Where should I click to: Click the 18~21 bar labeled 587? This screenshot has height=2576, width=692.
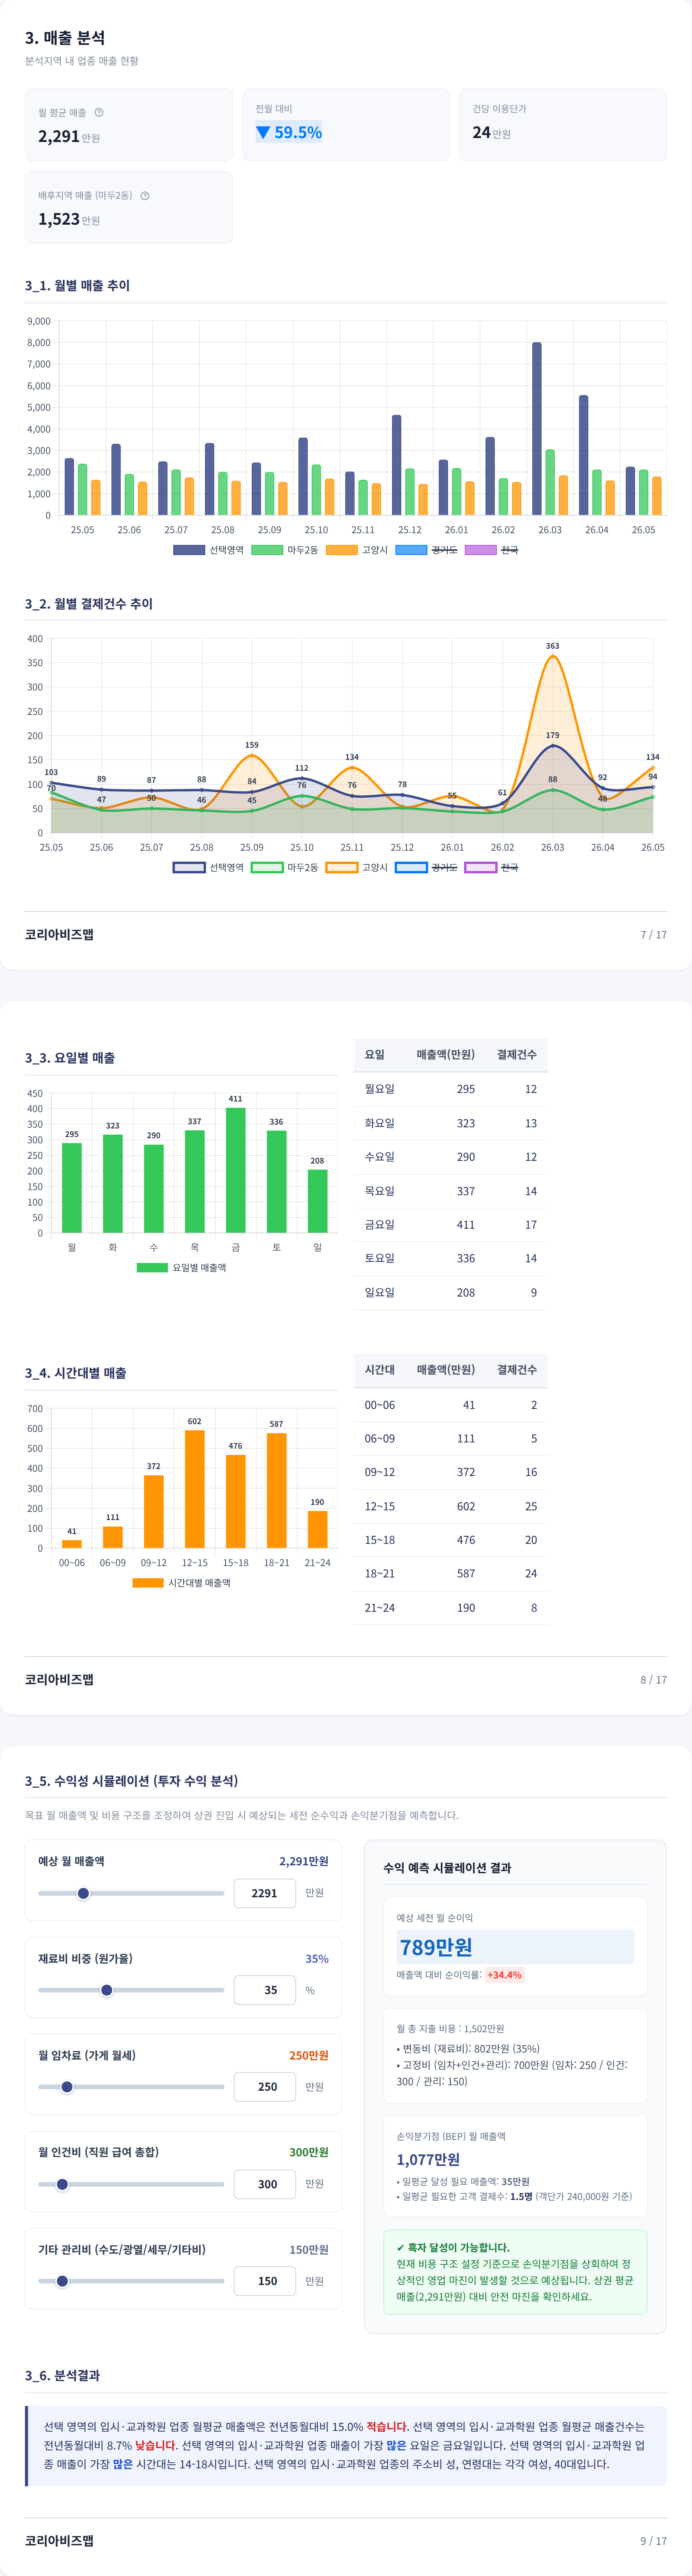coord(277,1490)
